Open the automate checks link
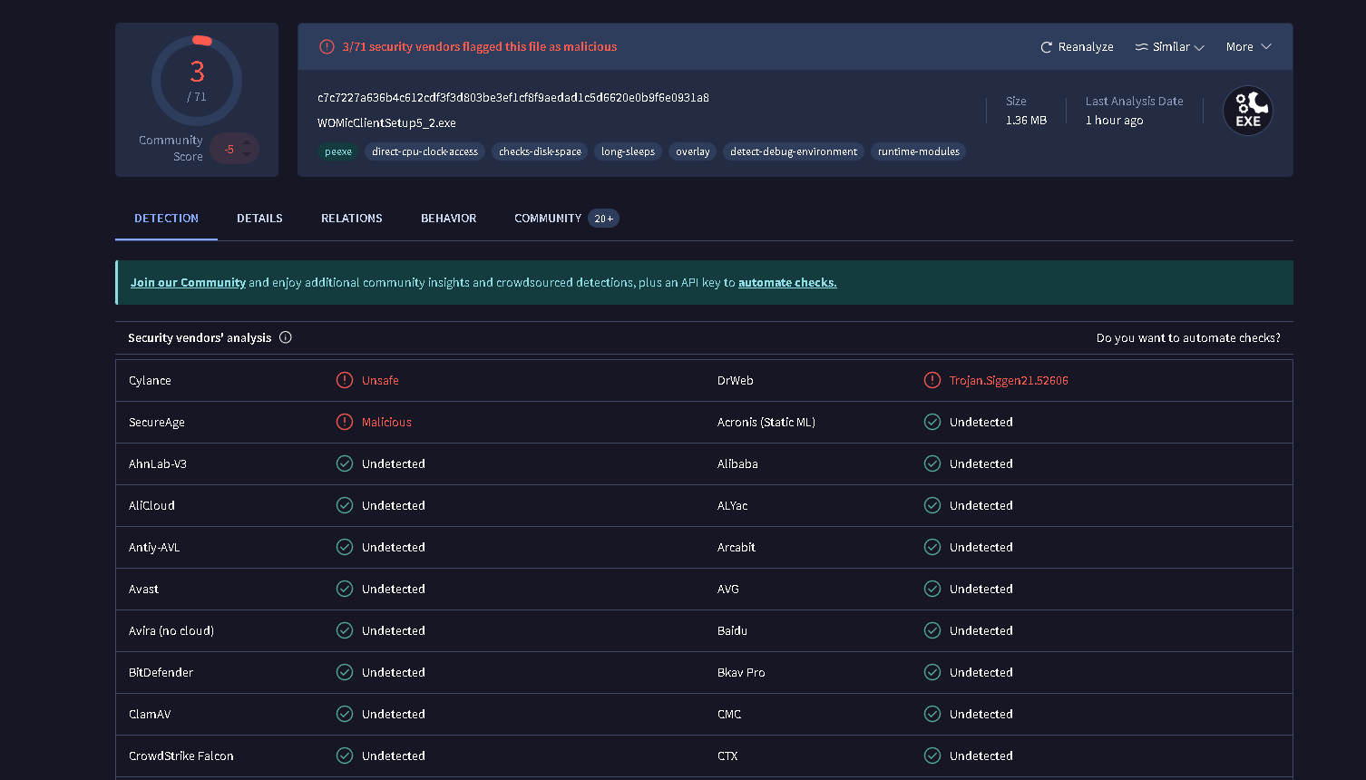1366x780 pixels. point(787,283)
